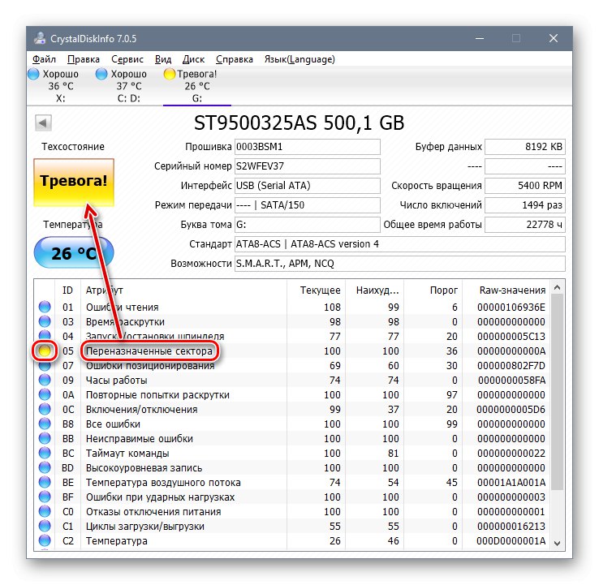The height and width of the screenshot is (585, 599).
Task: Click the 26 °C temperature button
Action: 74,253
